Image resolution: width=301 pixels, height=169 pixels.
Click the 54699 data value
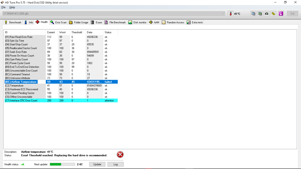tap(90, 56)
